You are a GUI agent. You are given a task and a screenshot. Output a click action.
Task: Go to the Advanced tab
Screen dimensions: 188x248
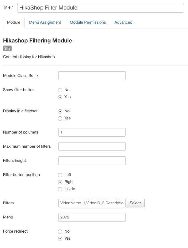(123, 22)
